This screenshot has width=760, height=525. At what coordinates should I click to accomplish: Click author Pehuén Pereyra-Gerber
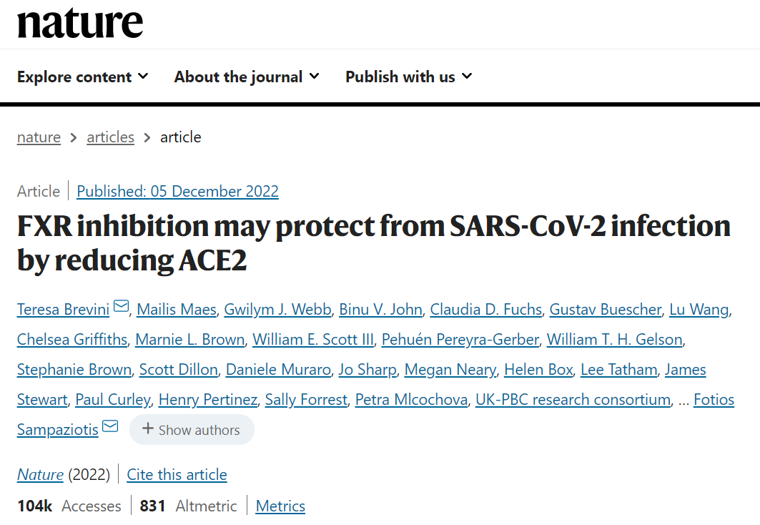click(460, 340)
